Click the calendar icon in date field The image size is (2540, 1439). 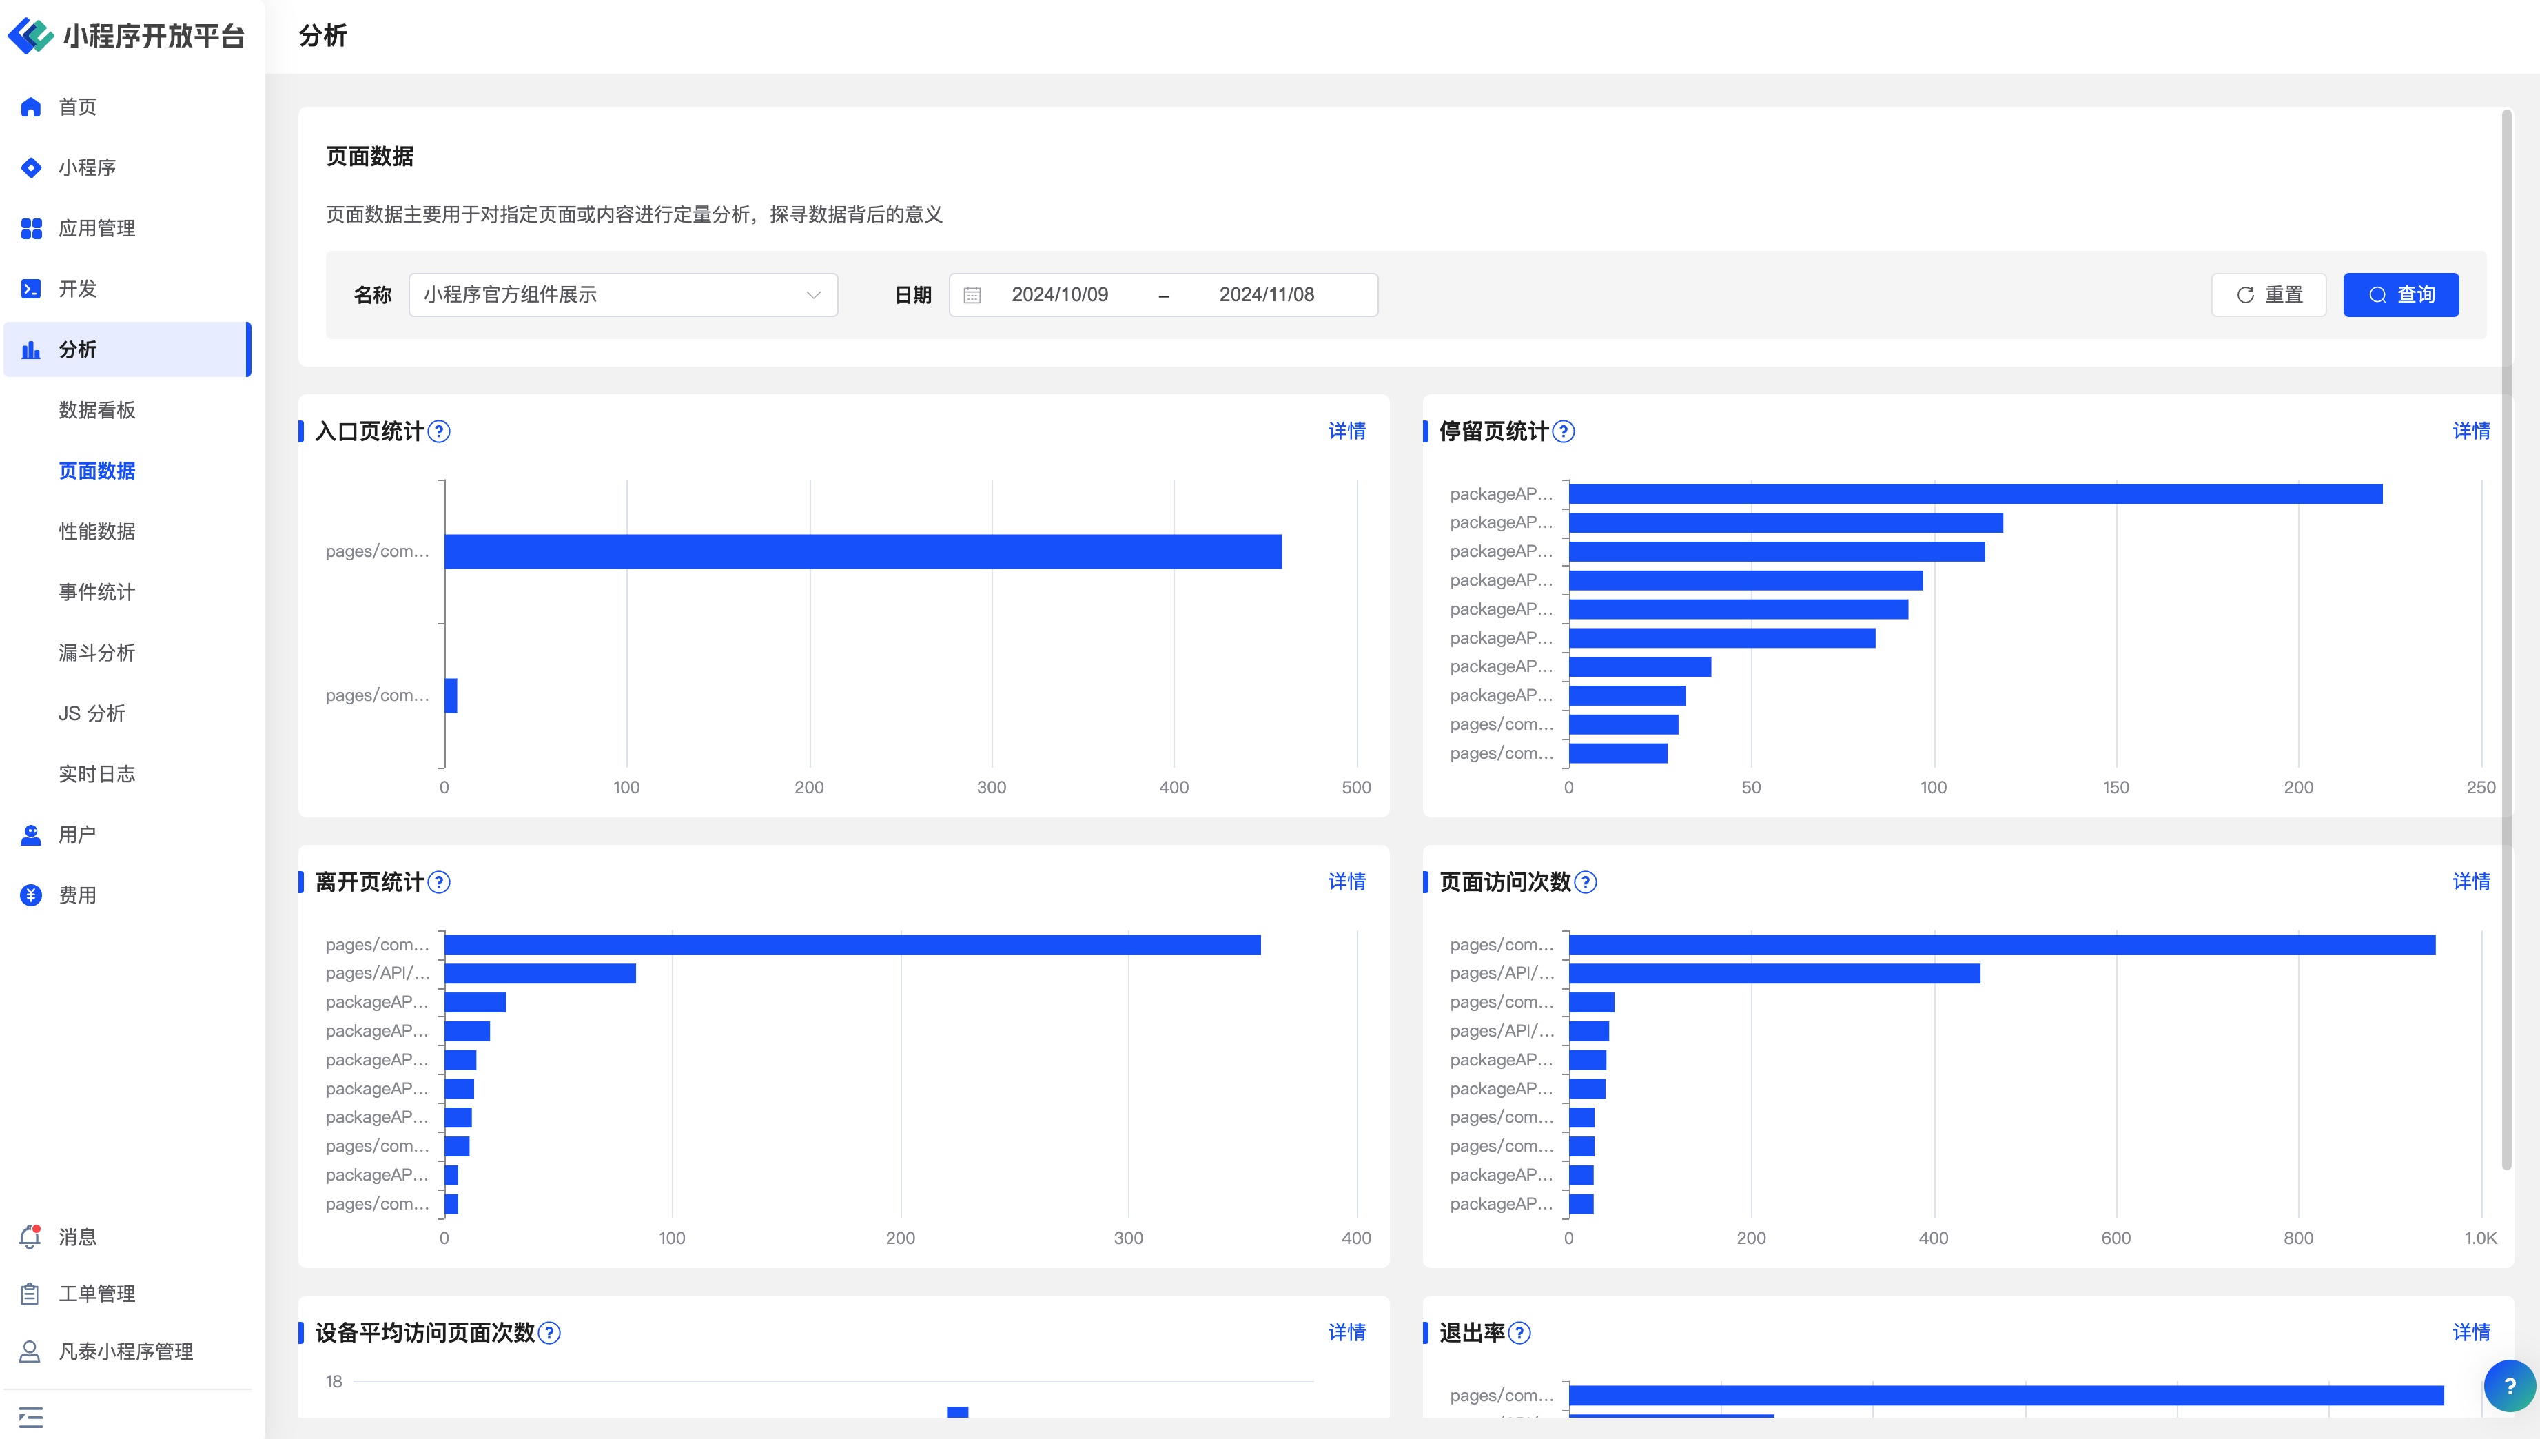click(972, 296)
